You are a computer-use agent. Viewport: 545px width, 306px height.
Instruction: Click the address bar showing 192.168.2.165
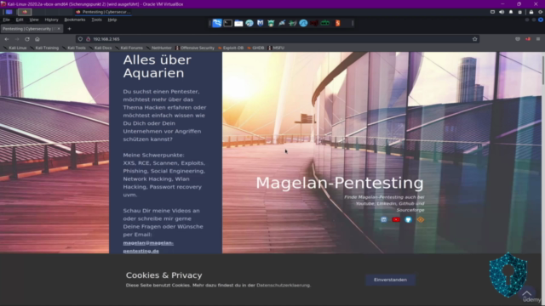[x=278, y=39]
